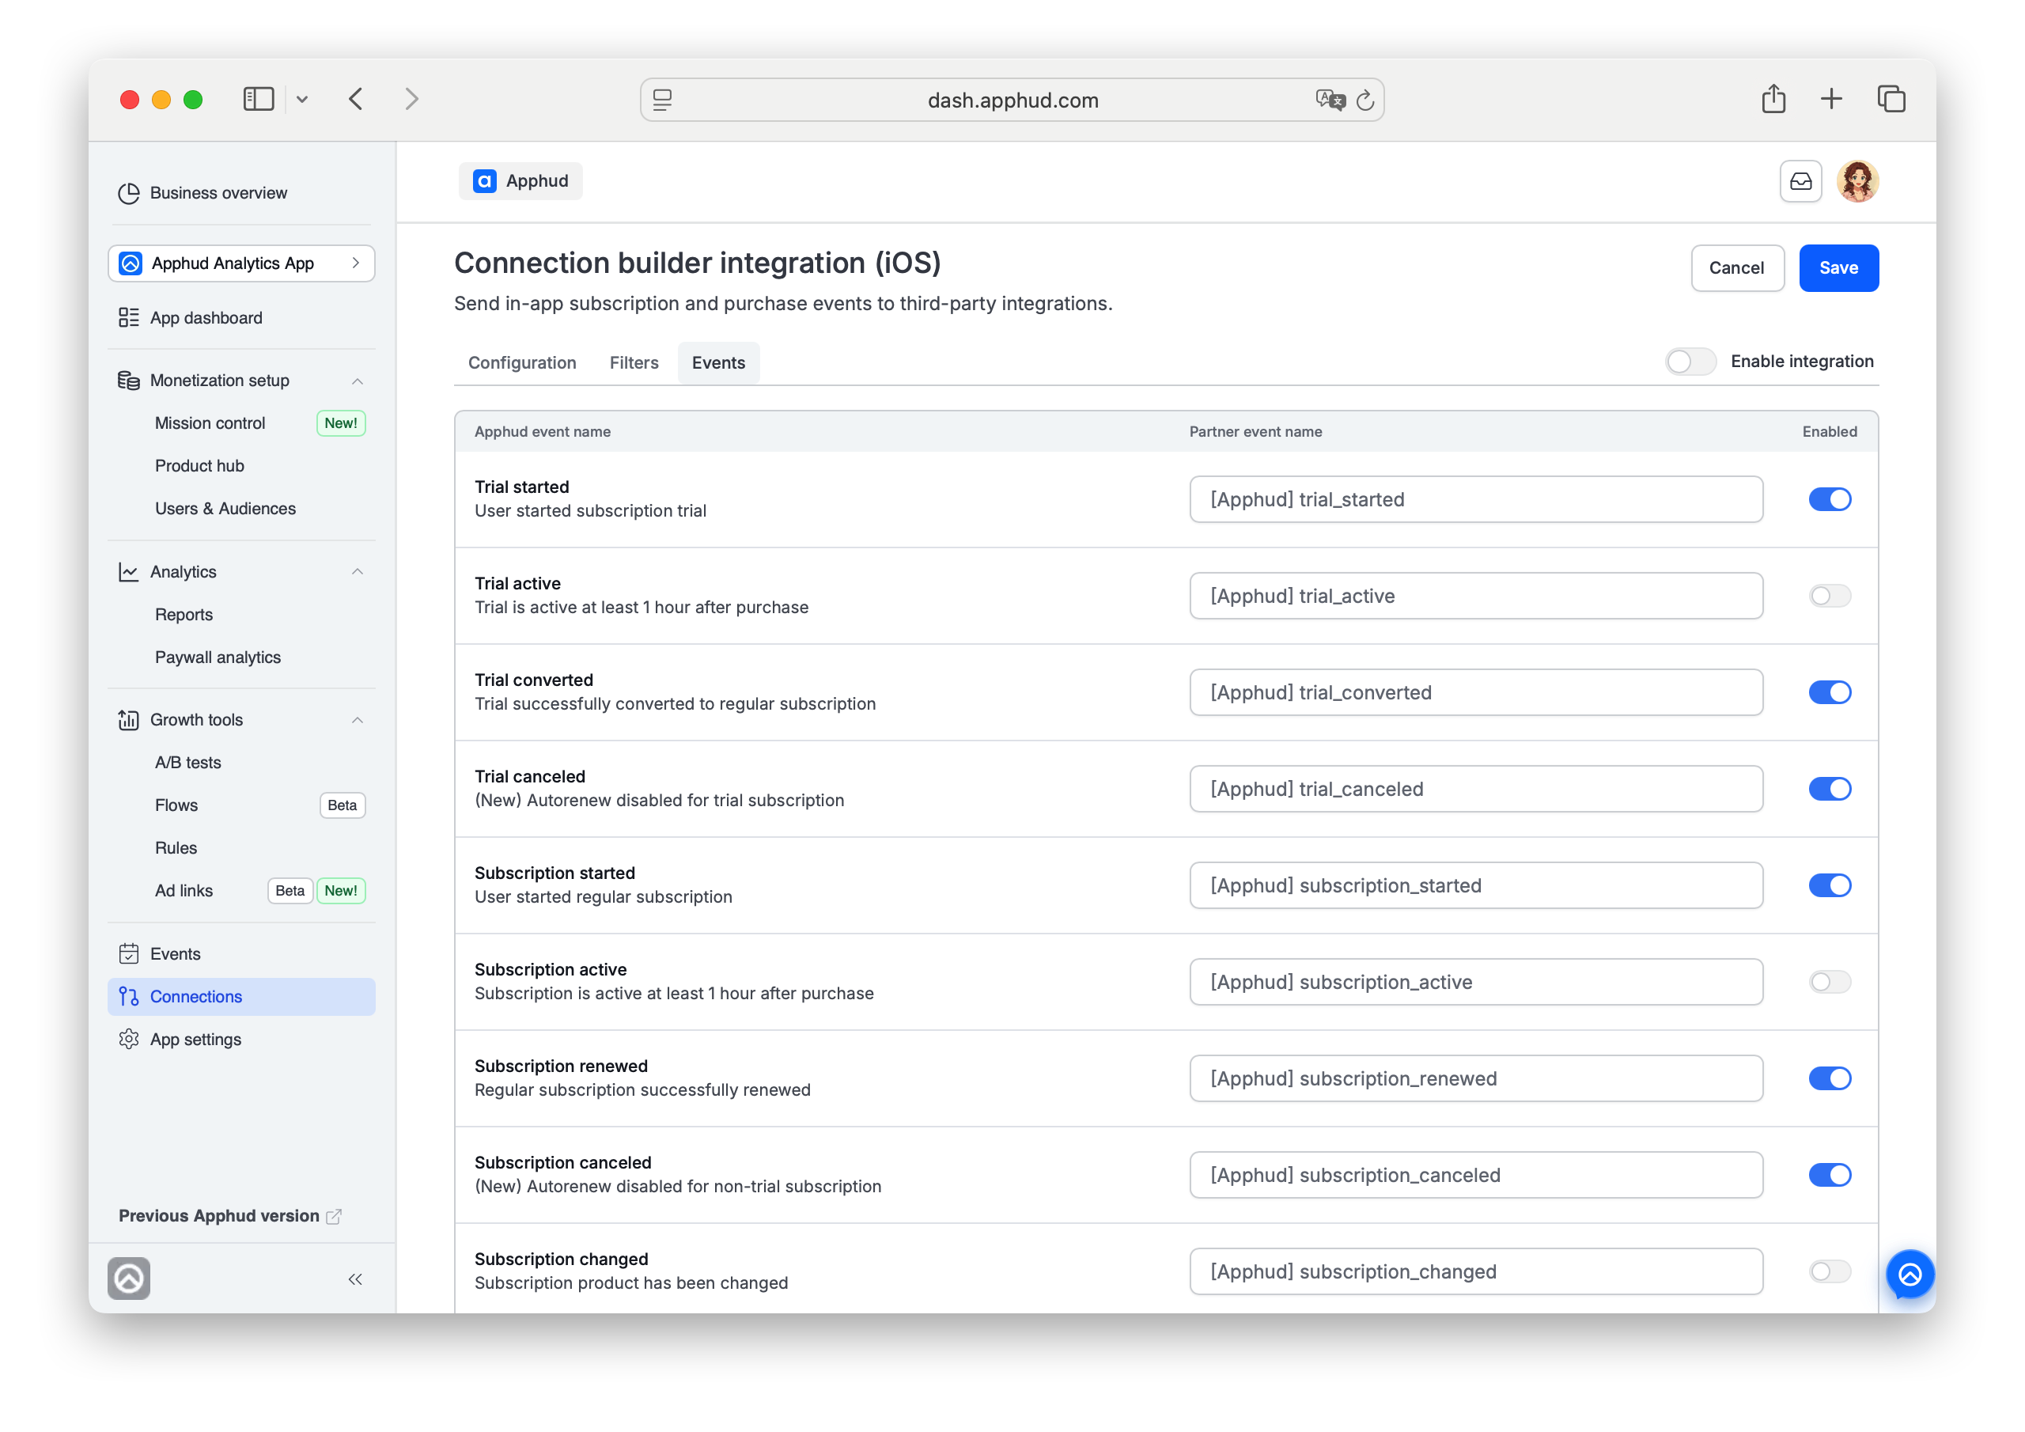Click the Safari share icon
The image size is (2025, 1432).
pos(1773,98)
